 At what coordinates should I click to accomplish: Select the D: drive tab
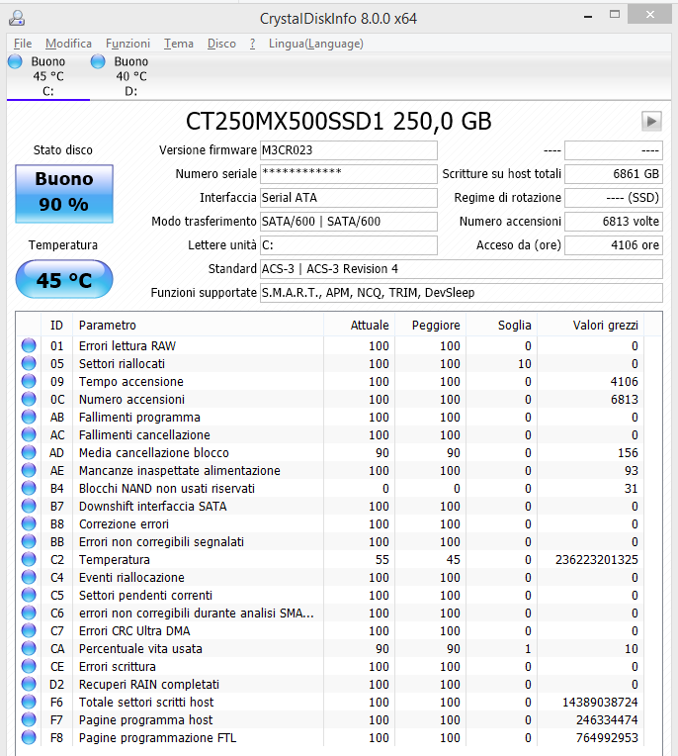coord(131,76)
